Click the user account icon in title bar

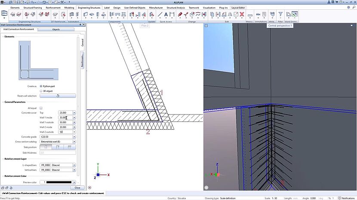[329, 2]
